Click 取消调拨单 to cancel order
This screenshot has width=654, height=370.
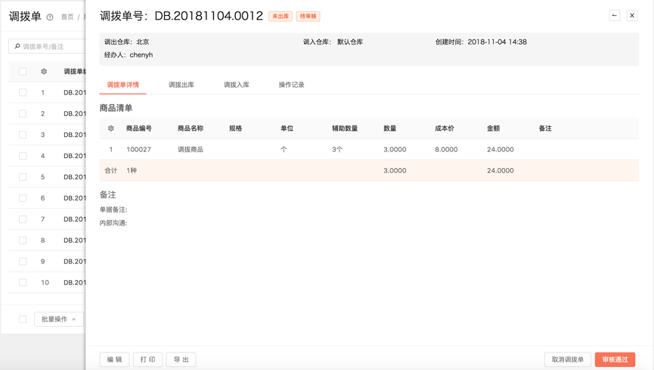tap(567, 359)
